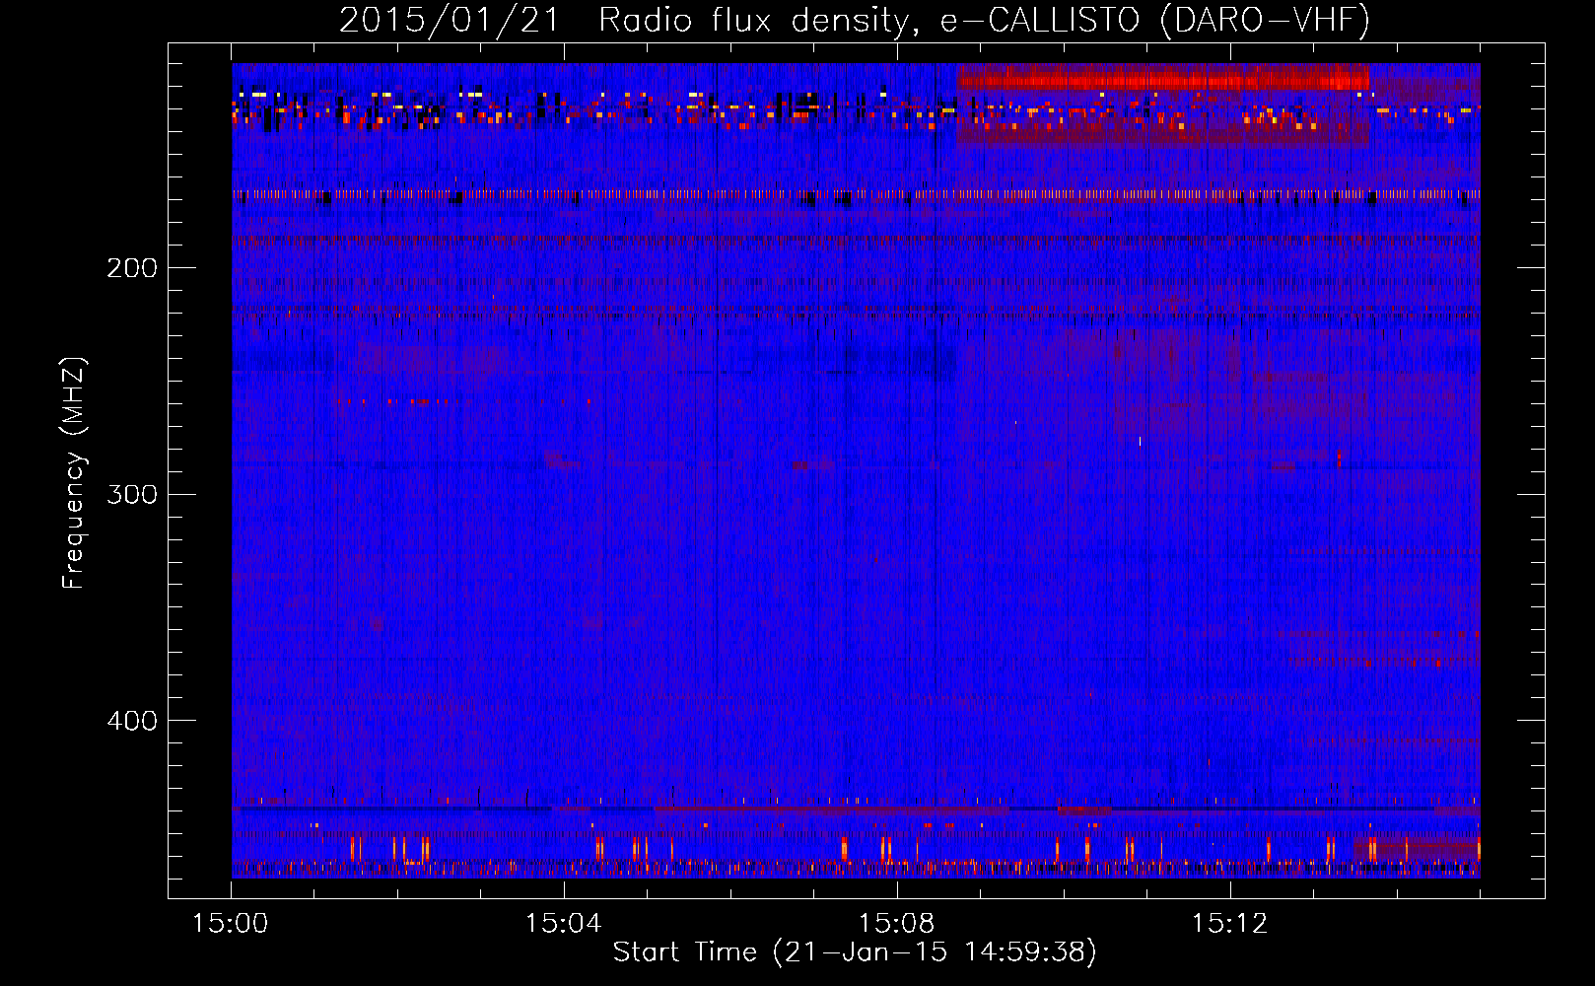Viewport: 1595px width, 986px height.
Task: Click the 200 frequency tick label
Action: click(x=132, y=268)
